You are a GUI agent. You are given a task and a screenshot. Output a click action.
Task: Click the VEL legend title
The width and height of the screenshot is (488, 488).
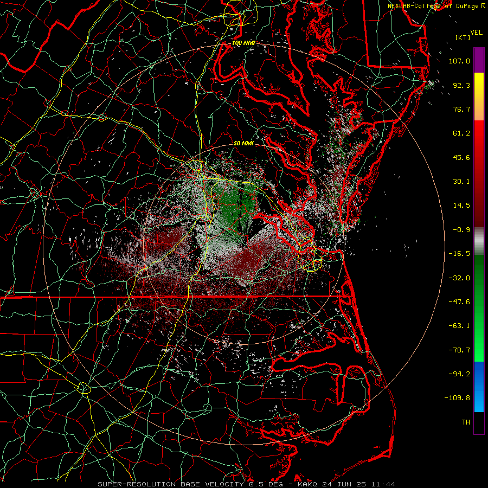(x=476, y=33)
